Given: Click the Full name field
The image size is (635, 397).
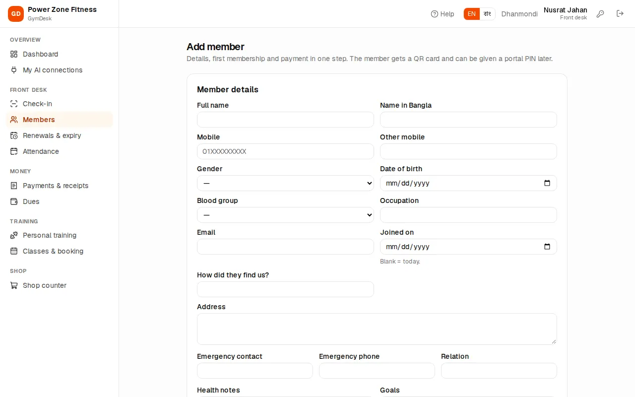Looking at the screenshot, I should coord(285,120).
